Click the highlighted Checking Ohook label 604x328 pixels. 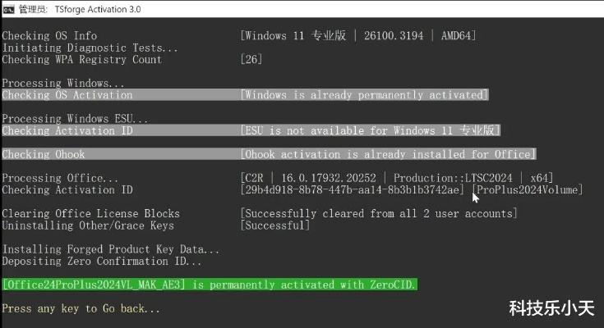point(44,154)
